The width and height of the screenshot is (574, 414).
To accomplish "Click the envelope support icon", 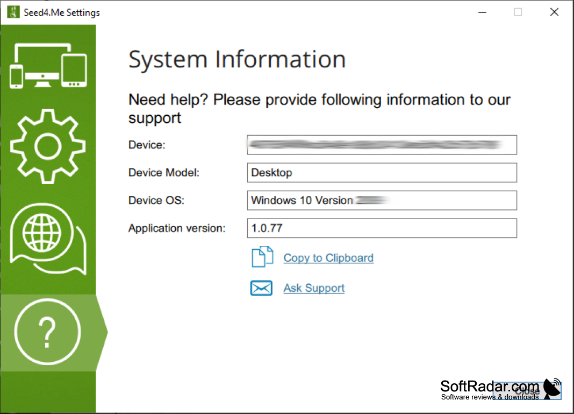I will (x=261, y=288).
